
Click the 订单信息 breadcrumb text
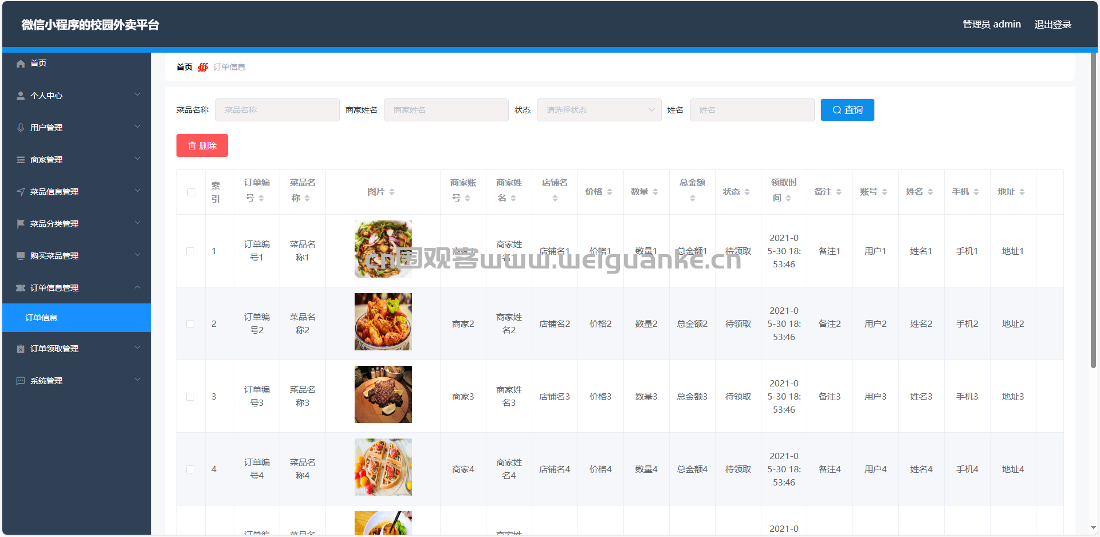(x=229, y=67)
